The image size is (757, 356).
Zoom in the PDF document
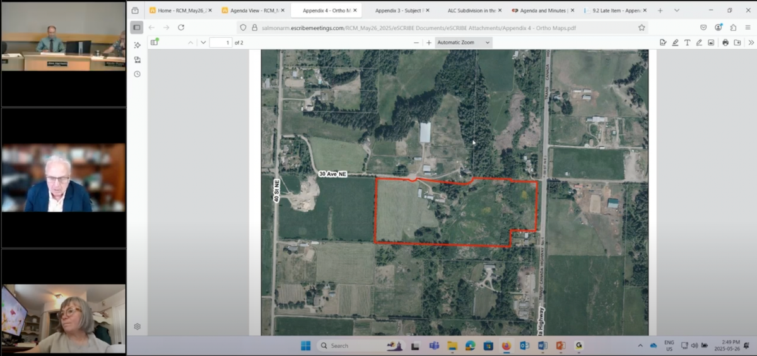tap(429, 42)
